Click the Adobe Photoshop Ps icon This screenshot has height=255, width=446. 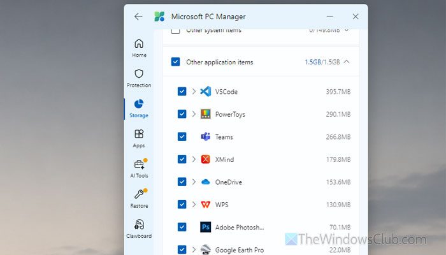(x=206, y=227)
